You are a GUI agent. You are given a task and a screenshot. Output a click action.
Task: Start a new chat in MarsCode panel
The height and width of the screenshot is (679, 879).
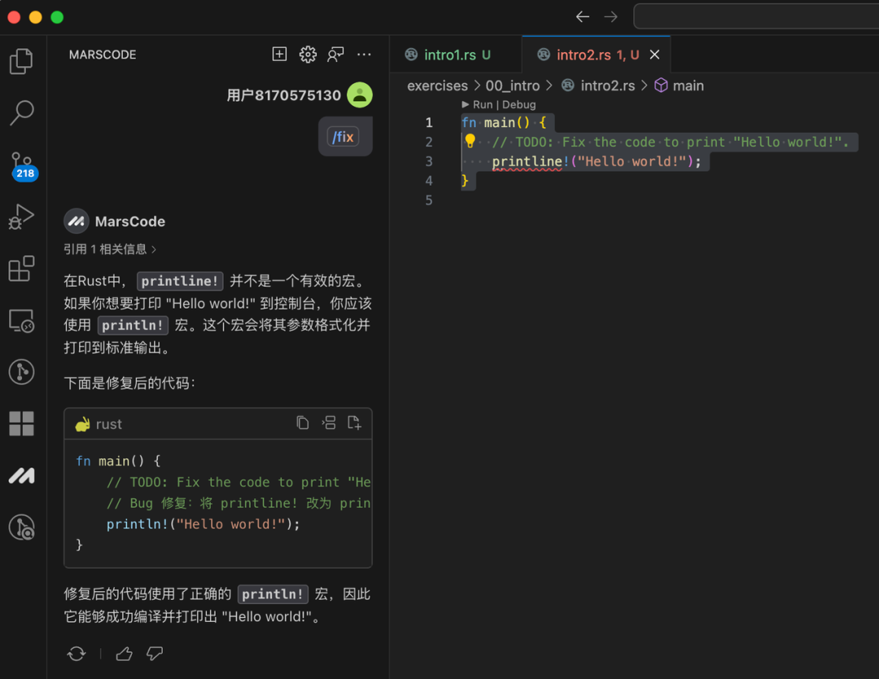279,54
